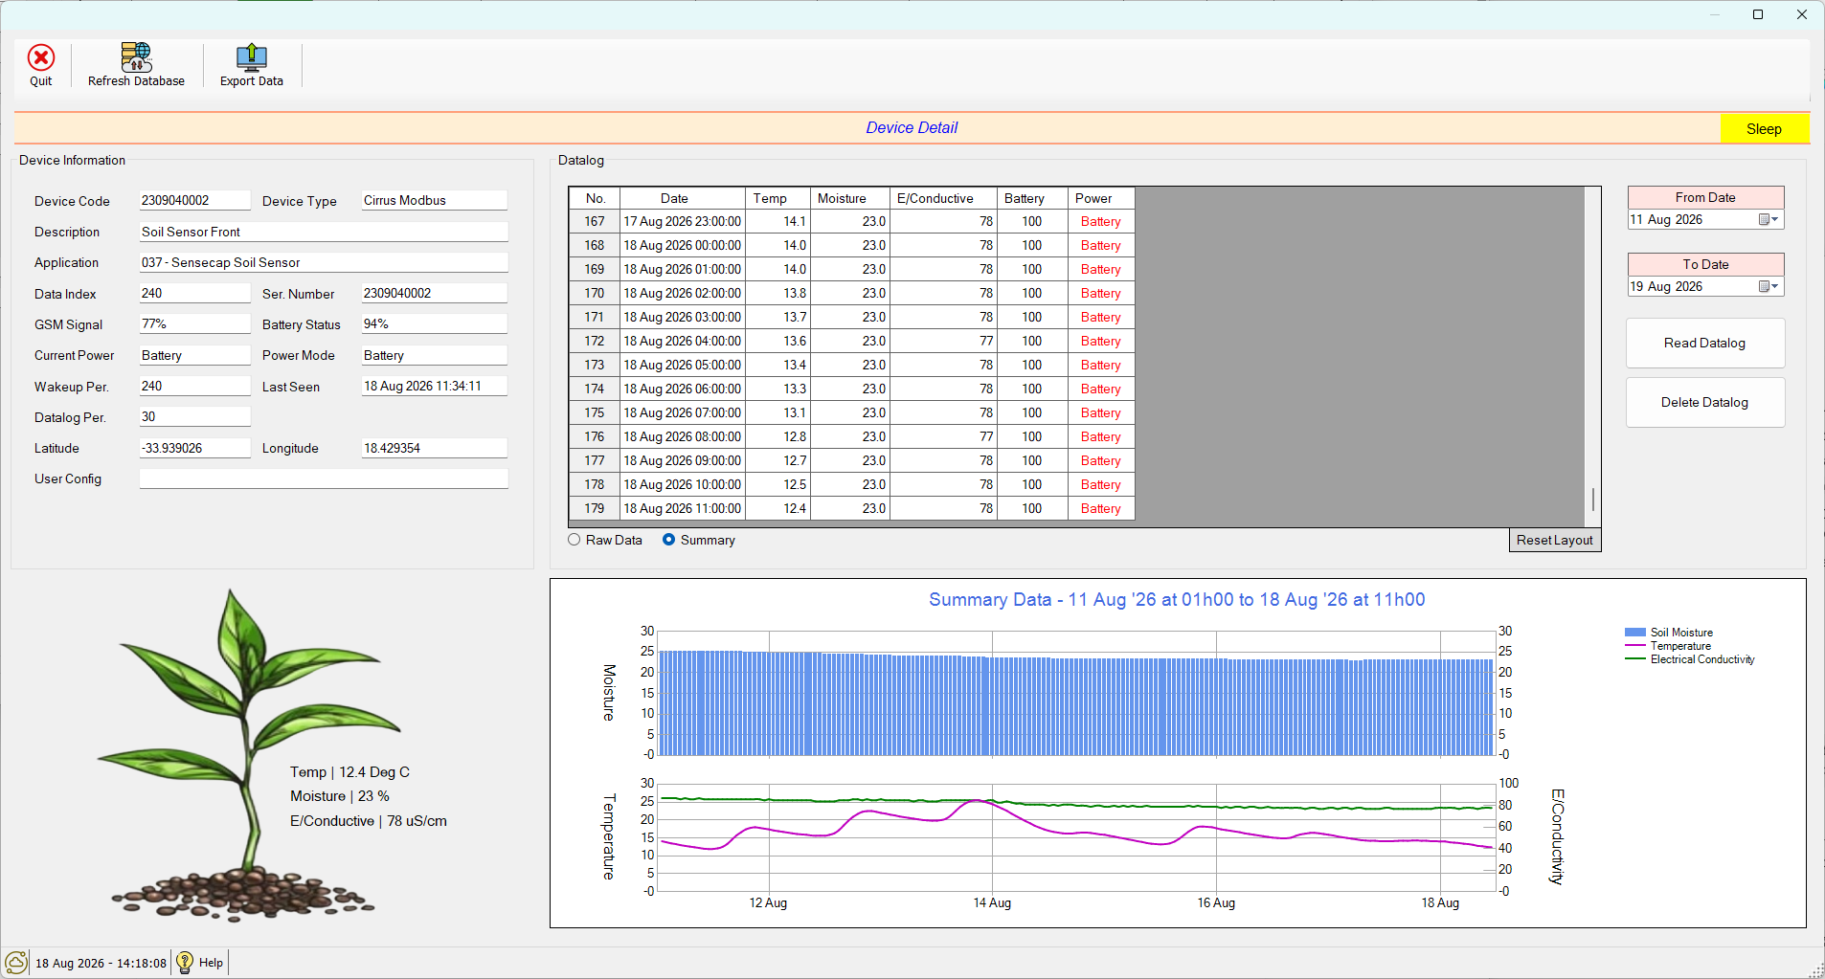Click the Ser. Number field
Image resolution: width=1825 pixels, height=979 pixels.
(434, 294)
